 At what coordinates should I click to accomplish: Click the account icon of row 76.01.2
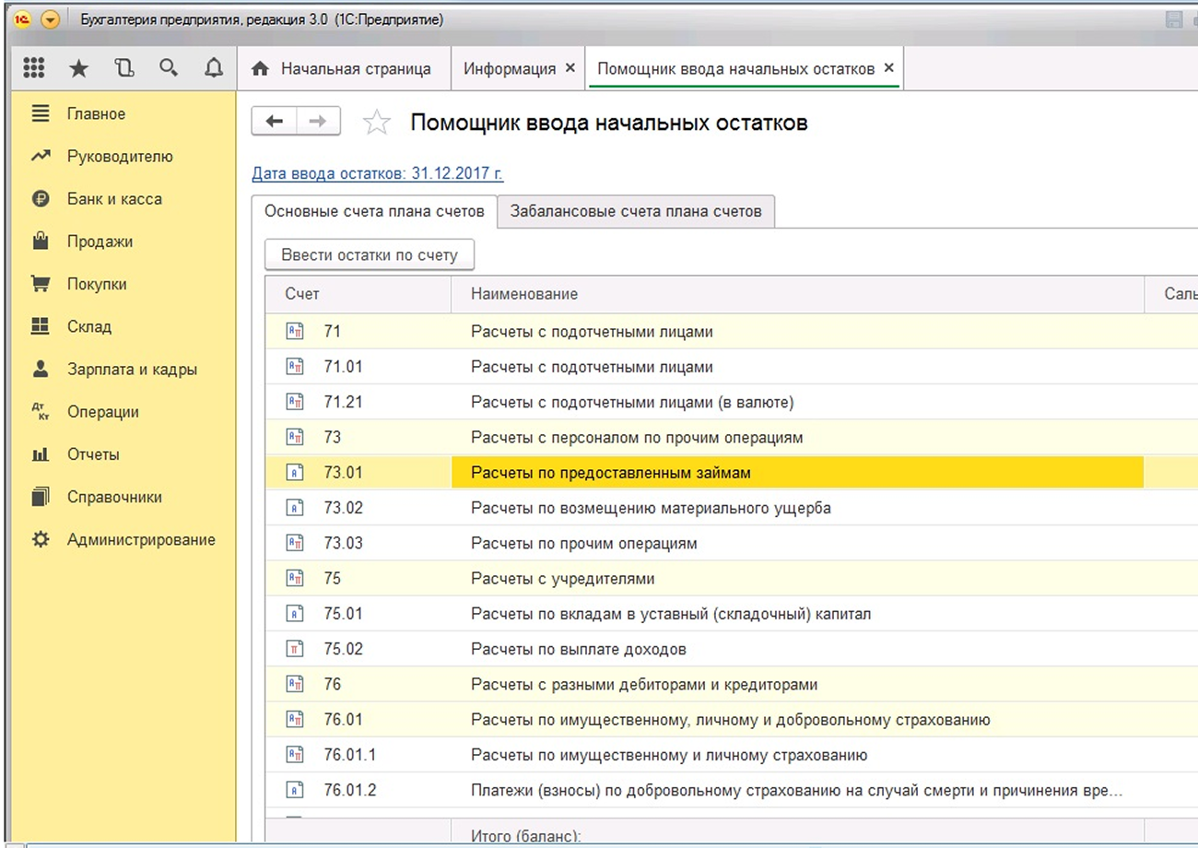pos(295,791)
